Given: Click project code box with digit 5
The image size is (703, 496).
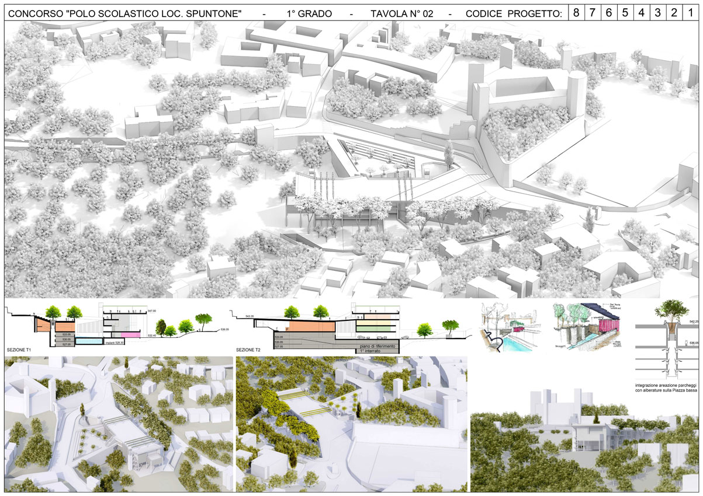Looking at the screenshot, I should click(625, 13).
